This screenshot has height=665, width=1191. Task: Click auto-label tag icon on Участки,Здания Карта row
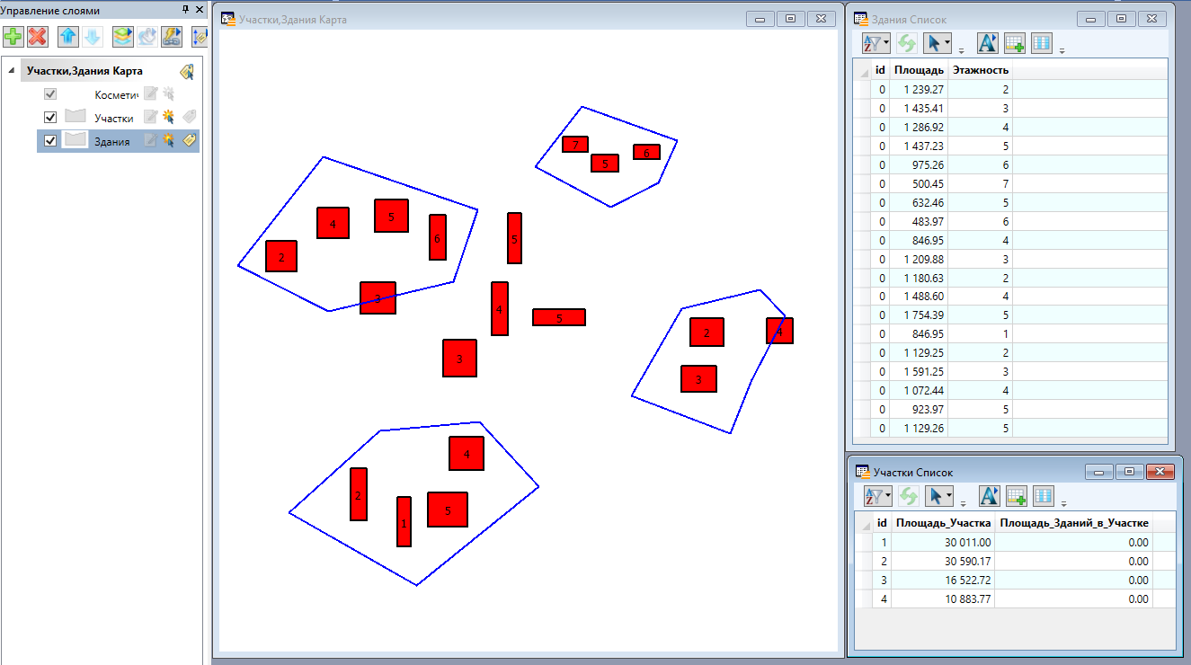(187, 72)
